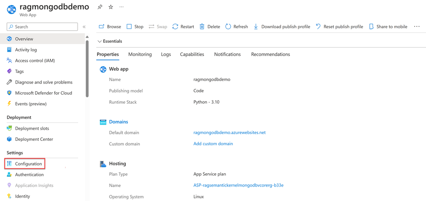This screenshot has width=426, height=201.
Task: Switch to Logs tab
Action: [166, 54]
